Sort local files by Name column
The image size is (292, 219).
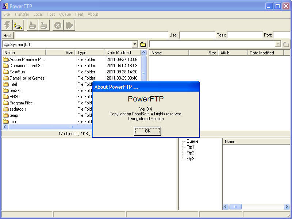(x=24, y=53)
